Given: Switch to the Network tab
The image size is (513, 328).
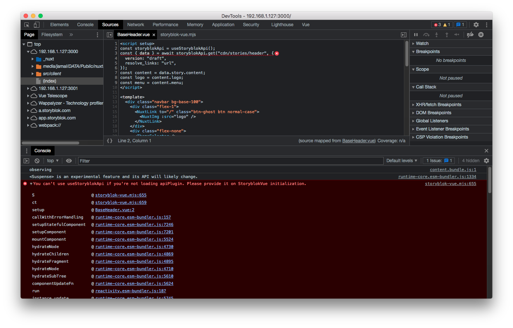Looking at the screenshot, I should tap(136, 25).
